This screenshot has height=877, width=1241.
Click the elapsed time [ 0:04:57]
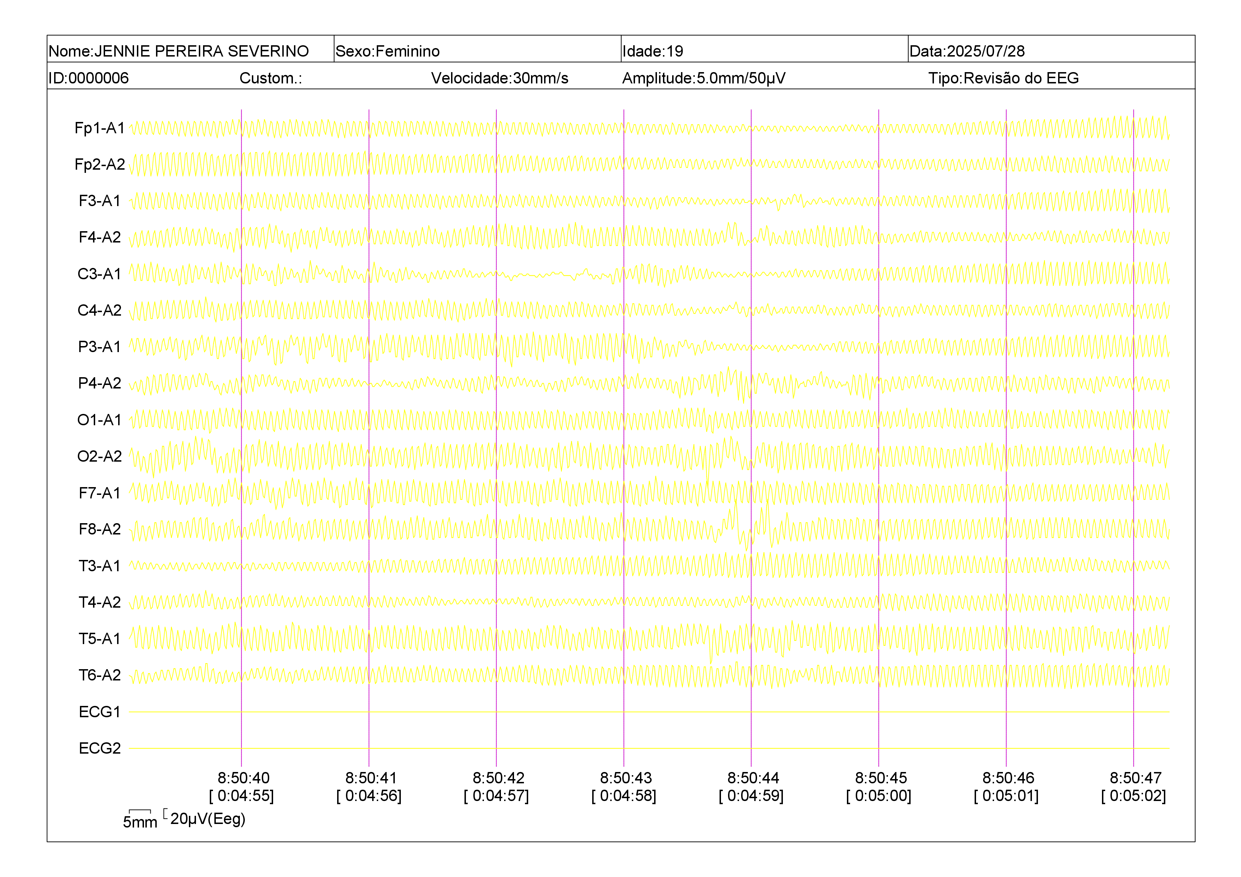click(x=496, y=796)
